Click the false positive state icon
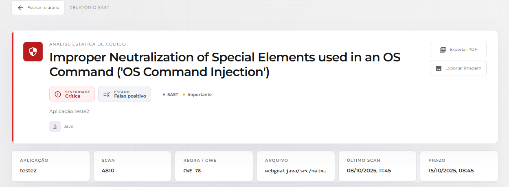Image resolution: width=509 pixels, height=187 pixels. pyautogui.click(x=107, y=94)
